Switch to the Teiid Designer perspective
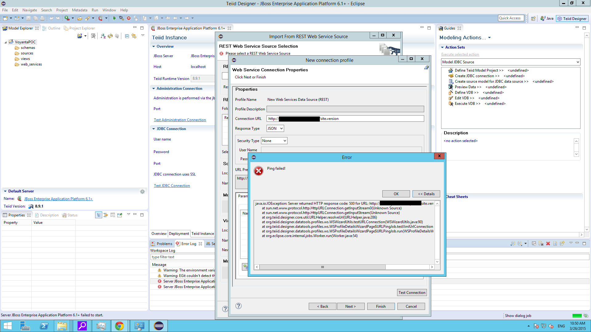 [572, 18]
